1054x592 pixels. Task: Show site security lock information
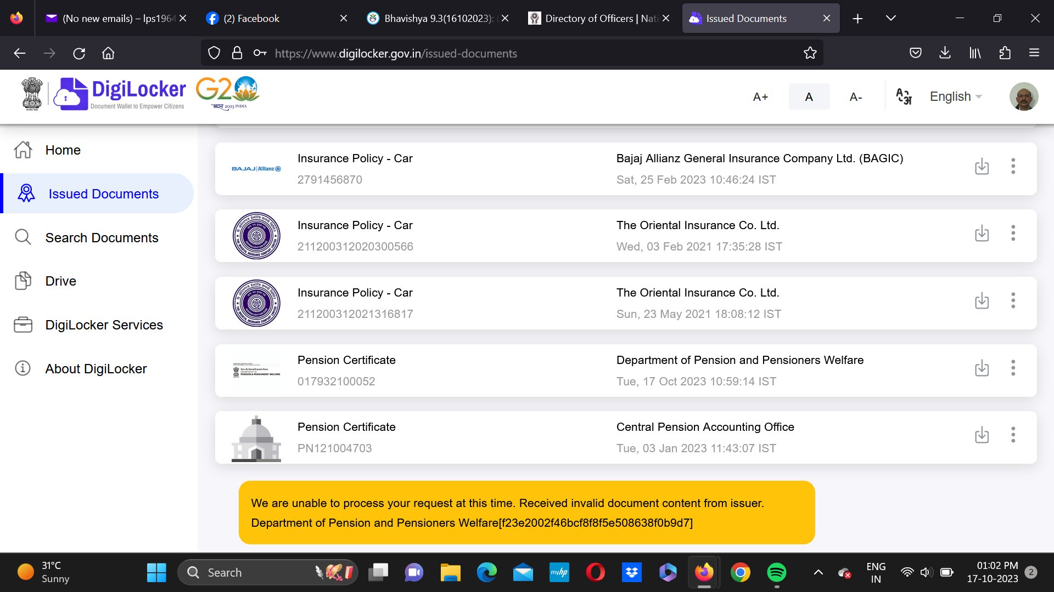tap(237, 53)
